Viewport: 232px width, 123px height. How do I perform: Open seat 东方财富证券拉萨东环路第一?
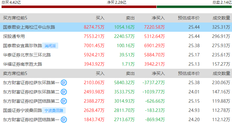point(31,83)
